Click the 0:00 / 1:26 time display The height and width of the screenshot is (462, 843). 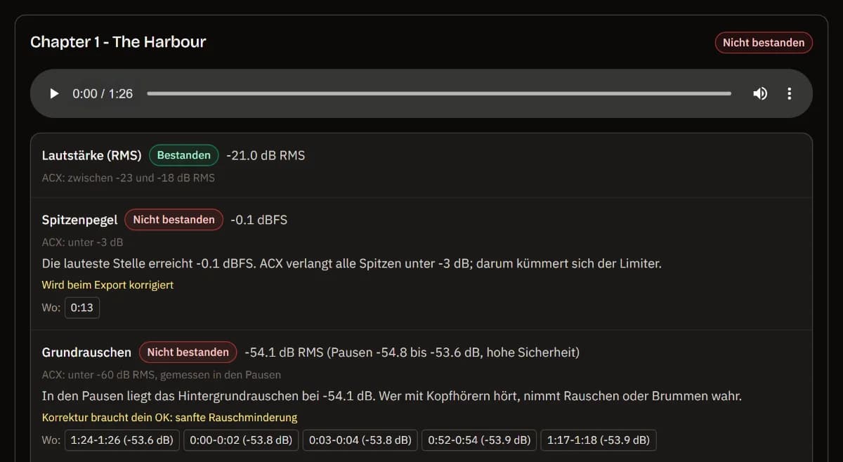[103, 93]
